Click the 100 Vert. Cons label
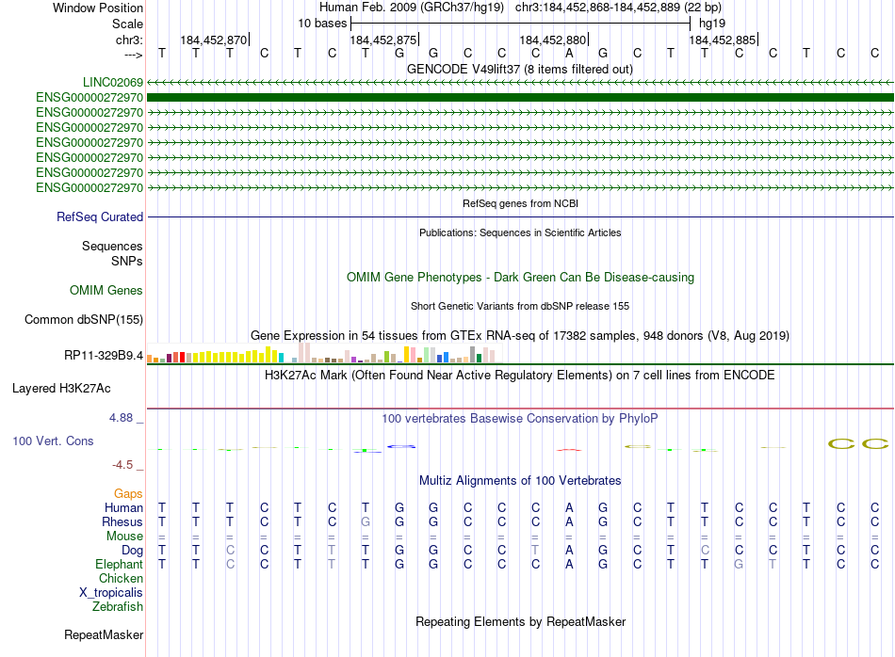This screenshot has width=895, height=657. (x=53, y=441)
